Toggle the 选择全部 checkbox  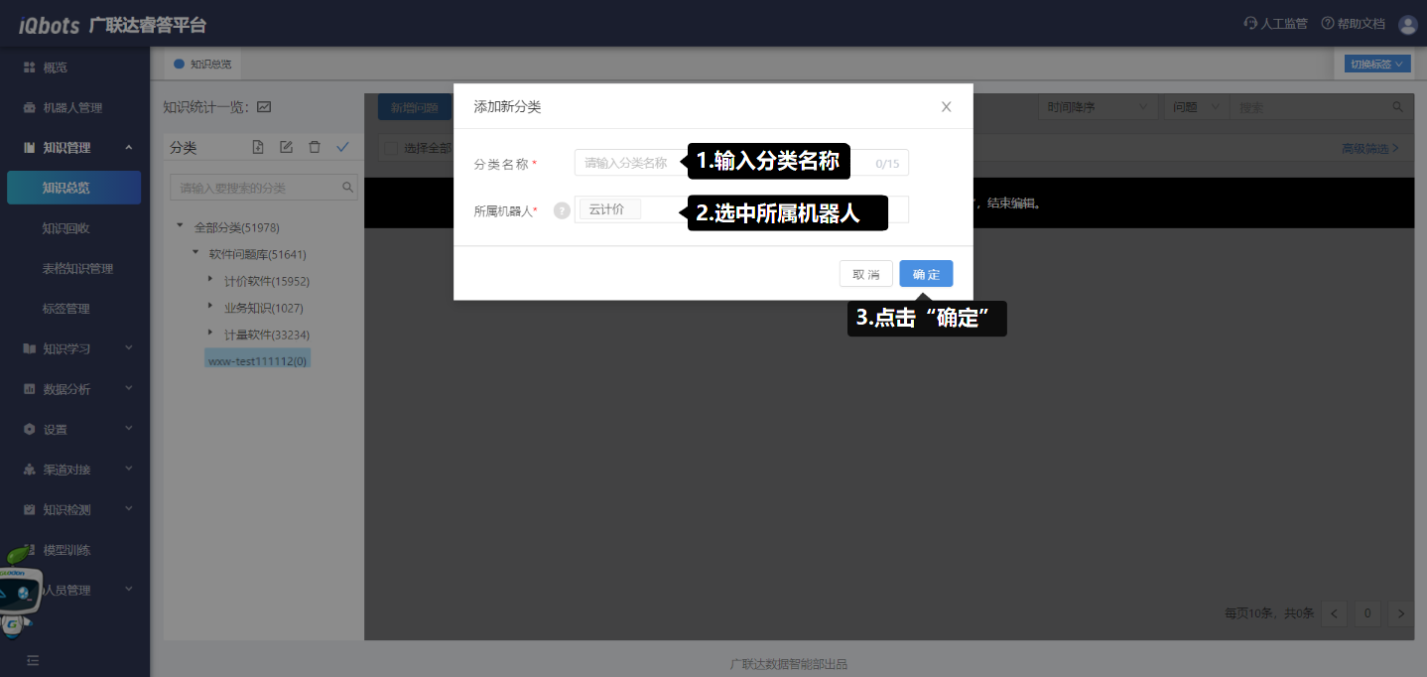tap(391, 148)
